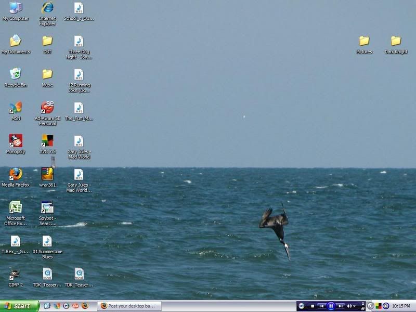
Task: Select the AVG 7.5 desktop icon
Action: [47, 141]
